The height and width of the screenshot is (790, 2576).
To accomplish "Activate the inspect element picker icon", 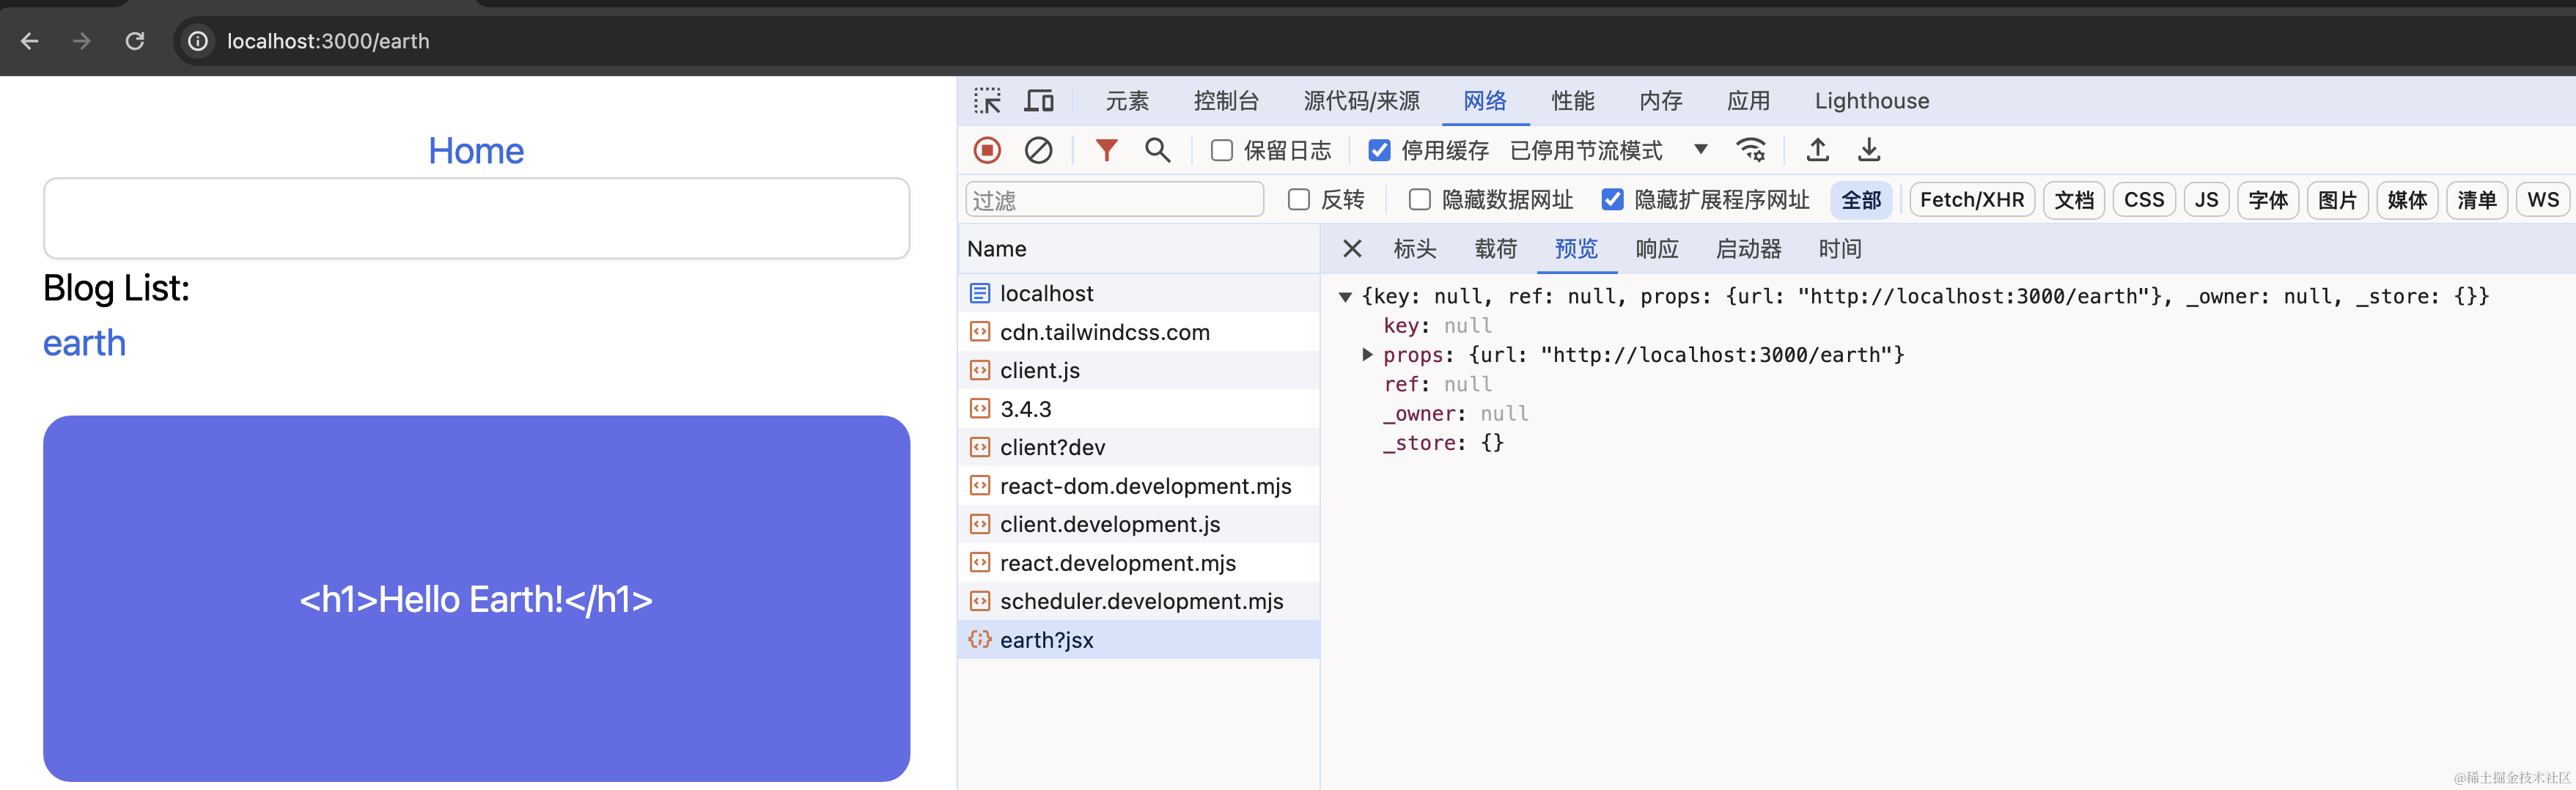I will click(x=987, y=101).
